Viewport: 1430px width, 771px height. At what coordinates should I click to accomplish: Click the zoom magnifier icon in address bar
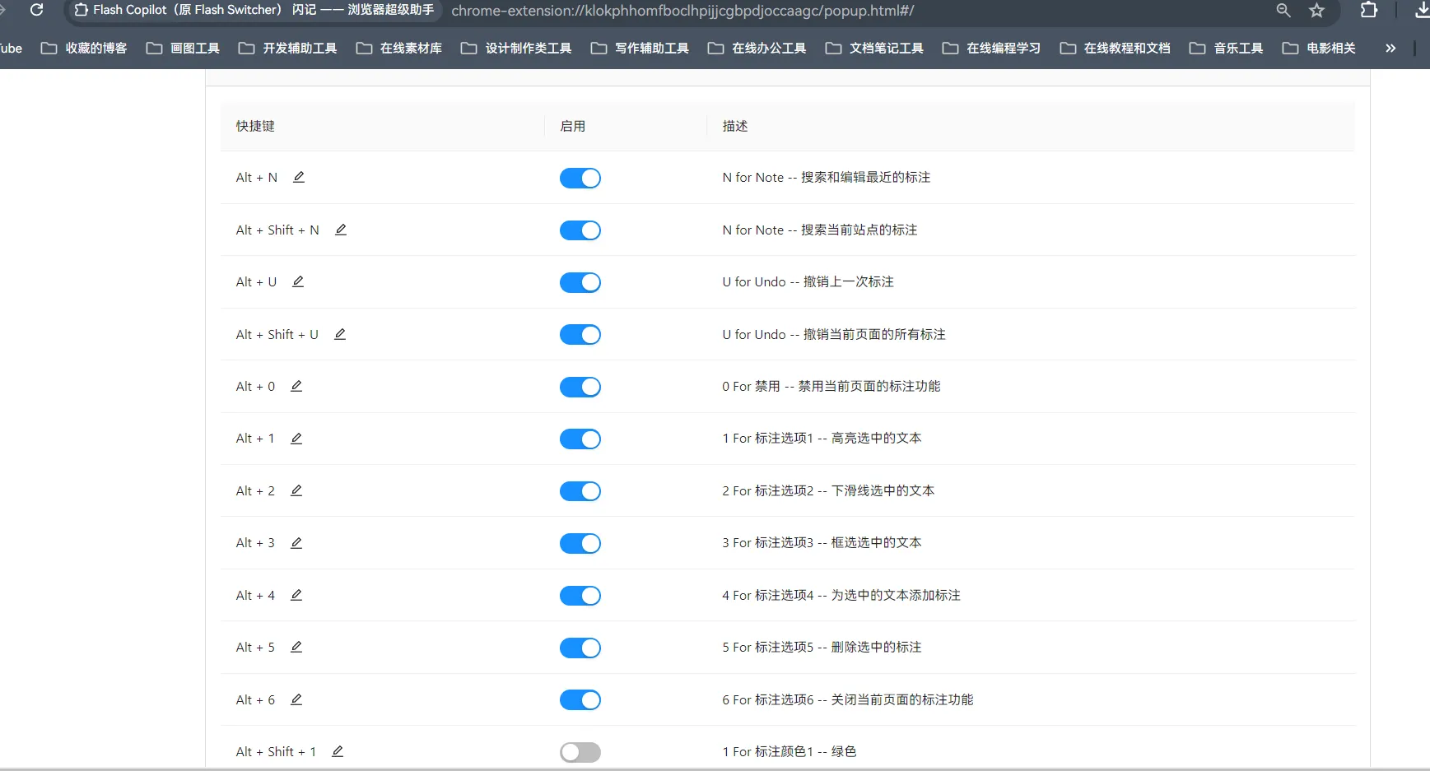[1283, 11]
